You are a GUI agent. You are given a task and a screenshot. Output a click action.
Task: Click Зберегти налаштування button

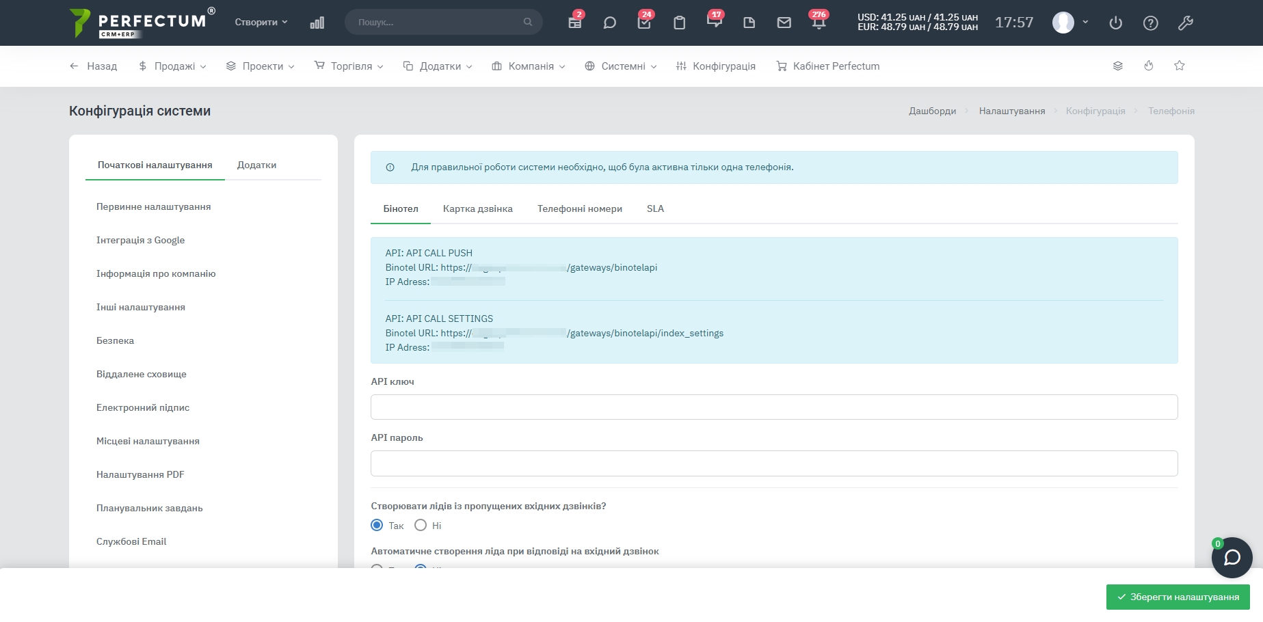click(x=1178, y=597)
